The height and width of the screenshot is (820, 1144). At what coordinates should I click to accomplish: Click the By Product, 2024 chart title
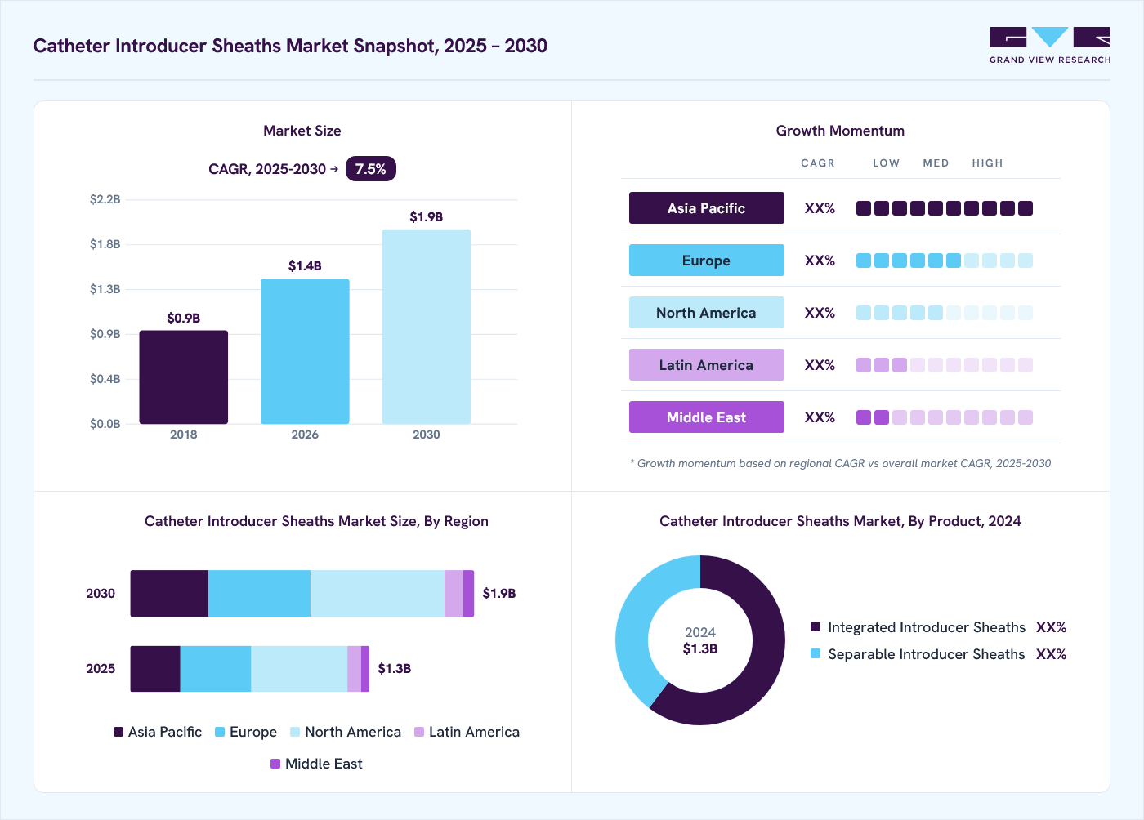click(x=840, y=521)
